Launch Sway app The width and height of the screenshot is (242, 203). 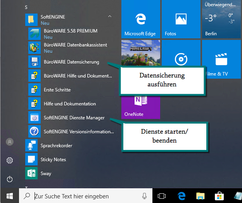46,174
